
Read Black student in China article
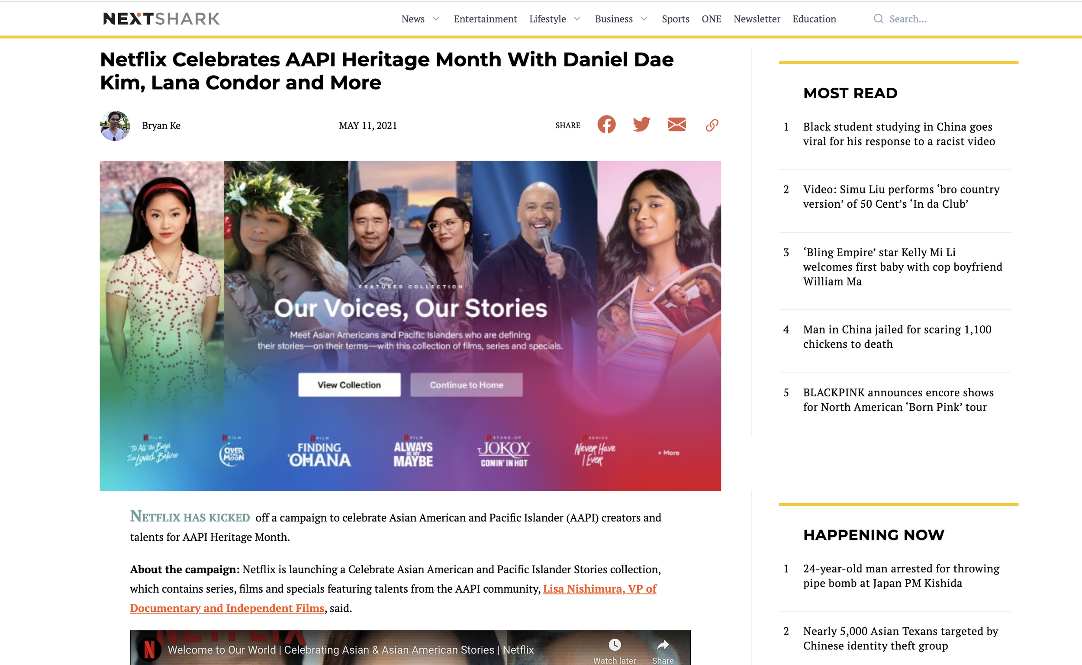(x=898, y=134)
